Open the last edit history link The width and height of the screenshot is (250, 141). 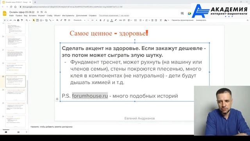(114, 16)
